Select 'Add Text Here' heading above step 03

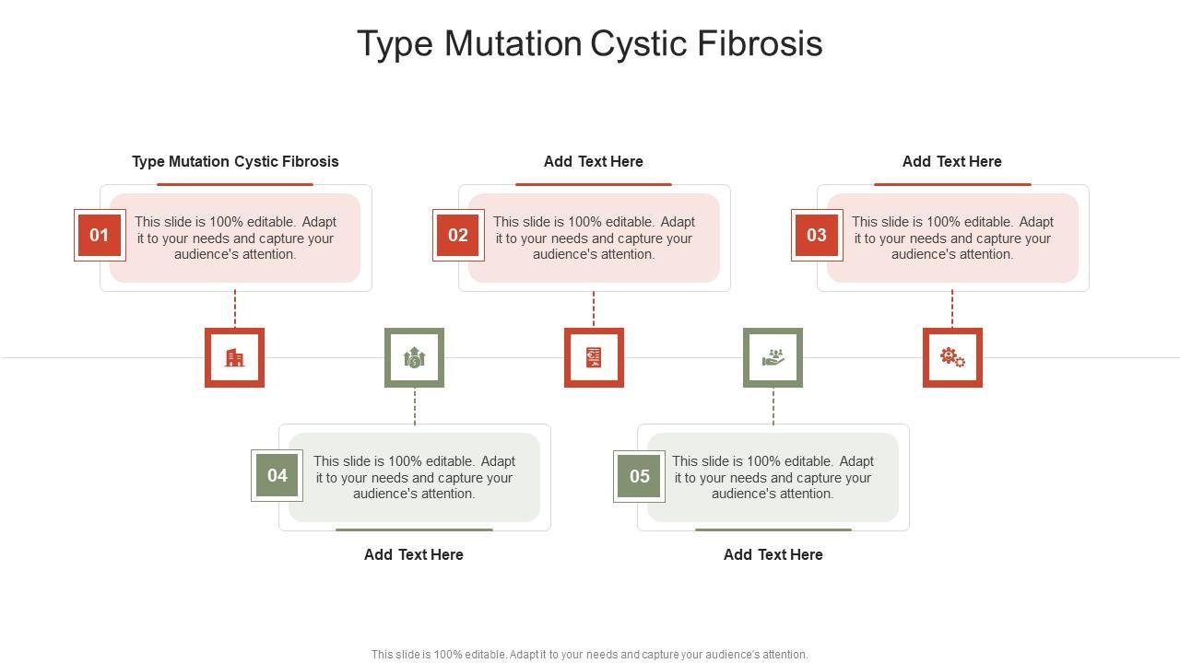pyautogui.click(x=952, y=161)
